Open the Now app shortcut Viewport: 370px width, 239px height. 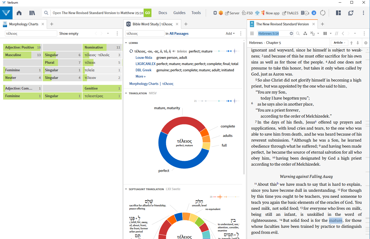pos(270,13)
